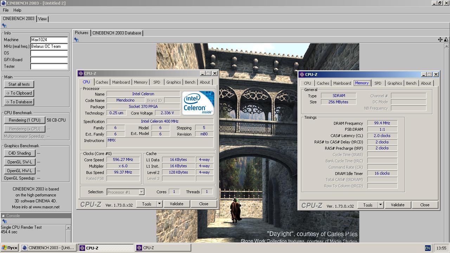This screenshot has height=253, width=450.
Task: Click the Console panel header icon
Action: 3,216
